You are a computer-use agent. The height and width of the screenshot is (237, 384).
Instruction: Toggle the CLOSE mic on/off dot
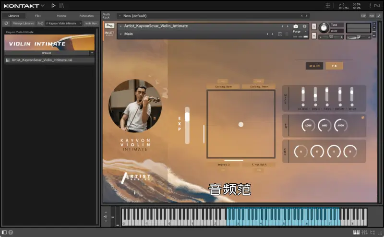pos(303,105)
